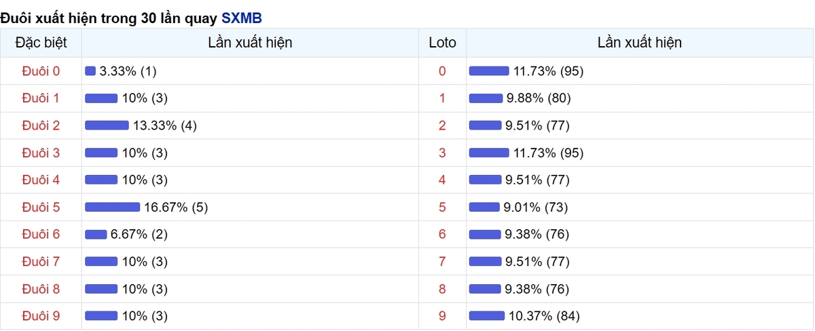Click the Loto column header
This screenshot has height=331, width=815.
pyautogui.click(x=442, y=43)
